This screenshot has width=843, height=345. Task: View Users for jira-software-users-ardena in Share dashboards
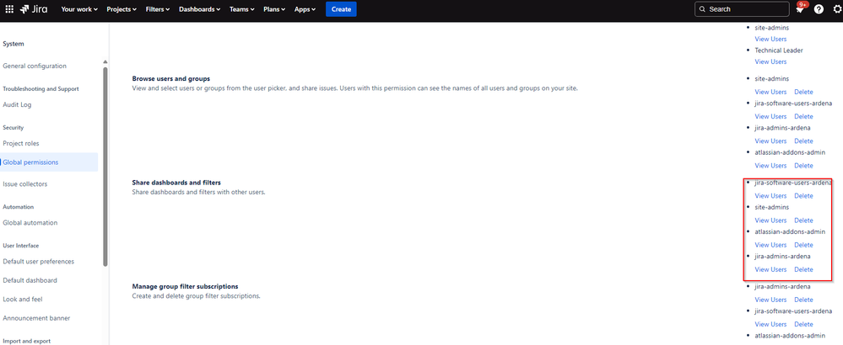770,196
